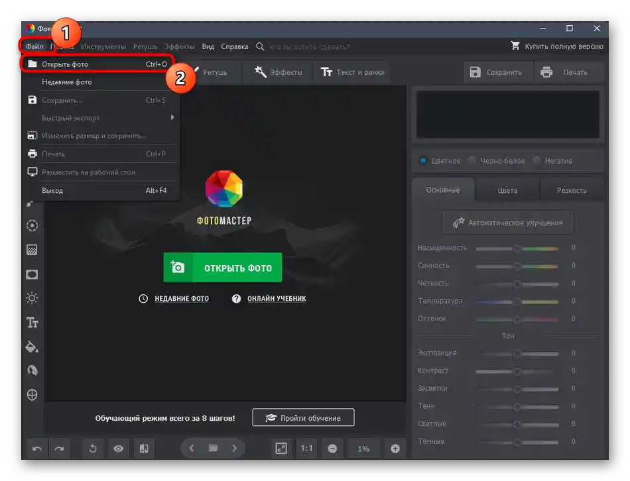This screenshot has height=481, width=630.
Task: Go to next photo arrow
Action: pyautogui.click(x=234, y=448)
